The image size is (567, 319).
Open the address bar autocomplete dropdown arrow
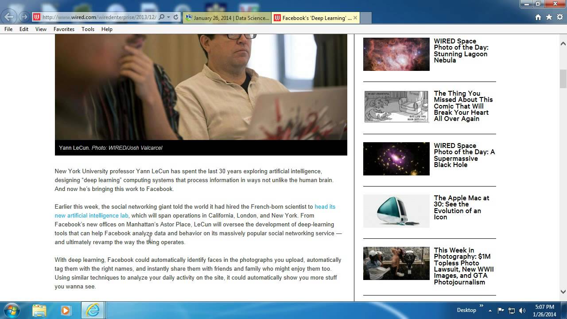pos(168,17)
